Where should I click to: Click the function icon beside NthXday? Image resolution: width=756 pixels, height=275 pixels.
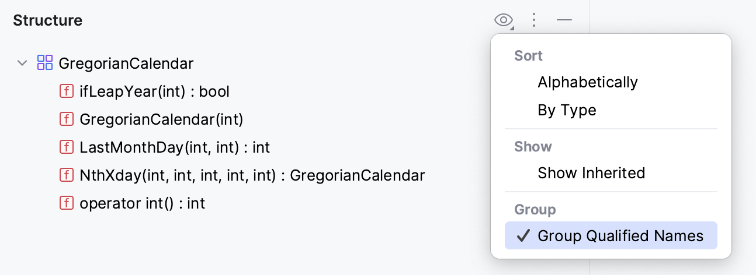(67, 175)
